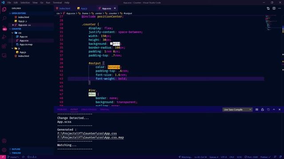This screenshot has width=284, height=159.
Task: Open the output log in editor icon
Action: pos(268,110)
